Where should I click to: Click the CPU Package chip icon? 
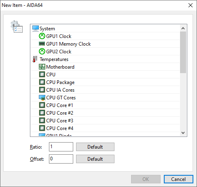coord(42,82)
